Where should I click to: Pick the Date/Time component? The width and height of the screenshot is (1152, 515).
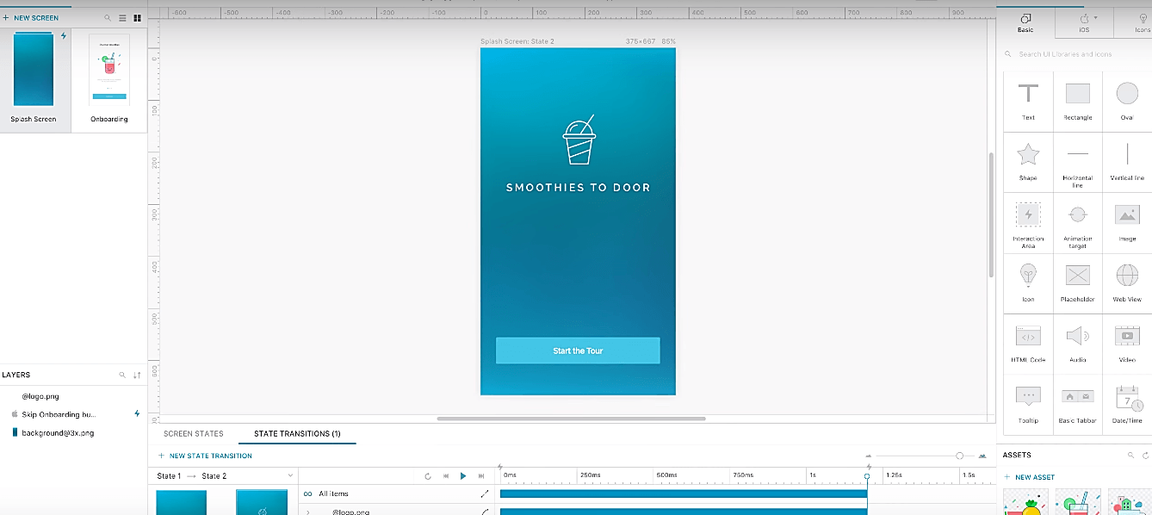click(1127, 398)
